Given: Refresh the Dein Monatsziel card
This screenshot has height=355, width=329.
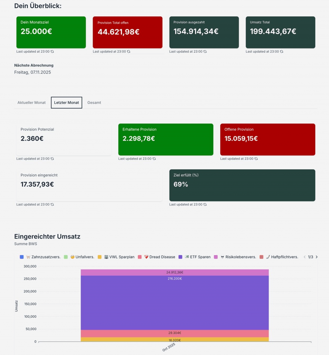Looking at the screenshot, I should coord(52,51).
